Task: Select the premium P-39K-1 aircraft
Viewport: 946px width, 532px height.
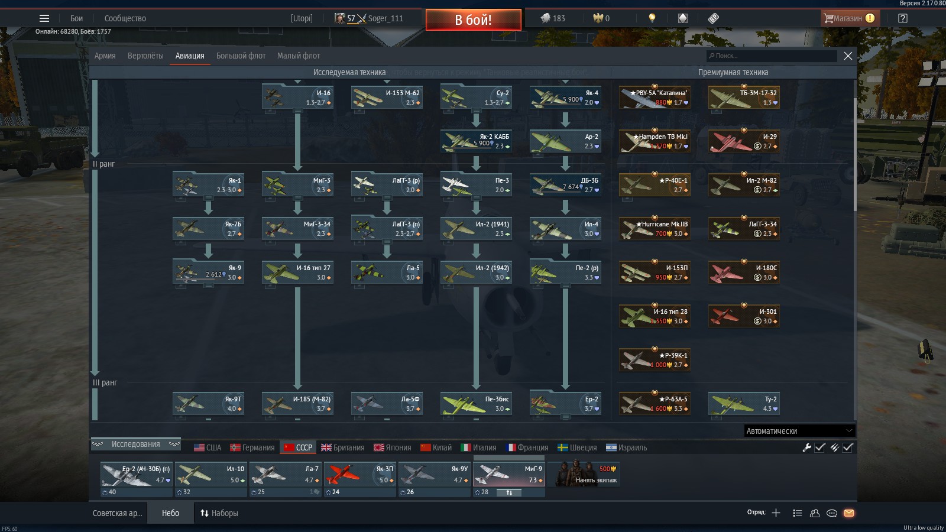Action: coord(655,359)
